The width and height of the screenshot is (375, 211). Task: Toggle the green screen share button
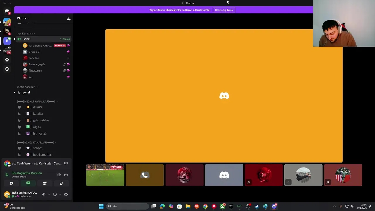point(28,183)
